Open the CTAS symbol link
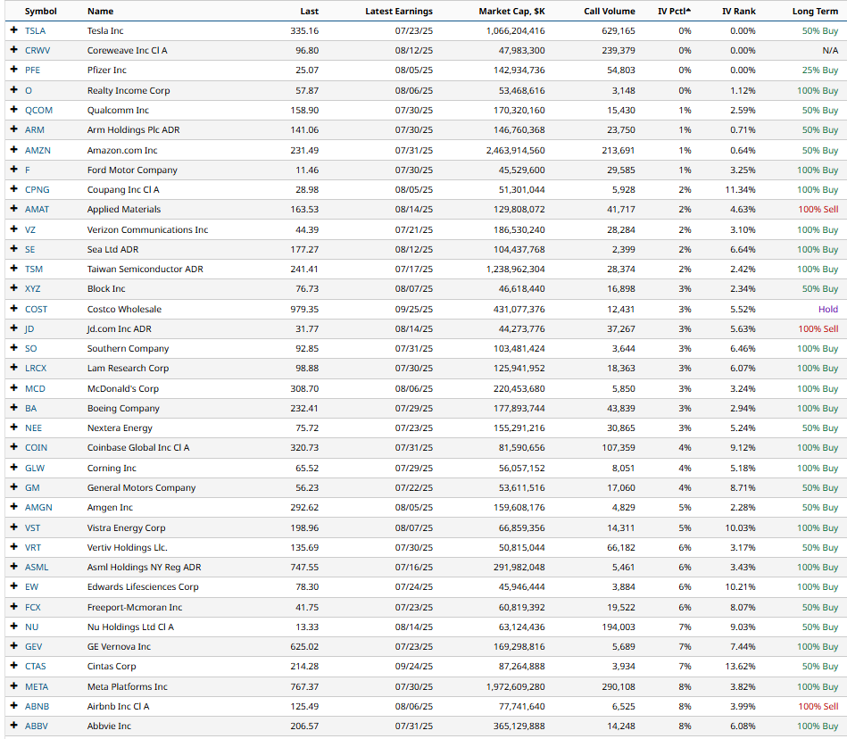The image size is (847, 739). [35, 666]
